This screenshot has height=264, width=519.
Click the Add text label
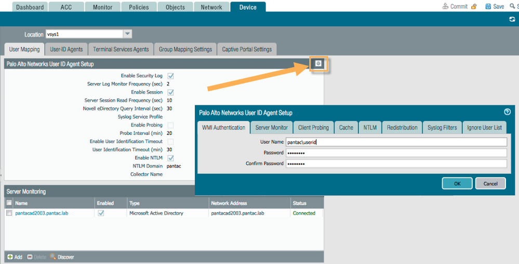pyautogui.click(x=18, y=257)
